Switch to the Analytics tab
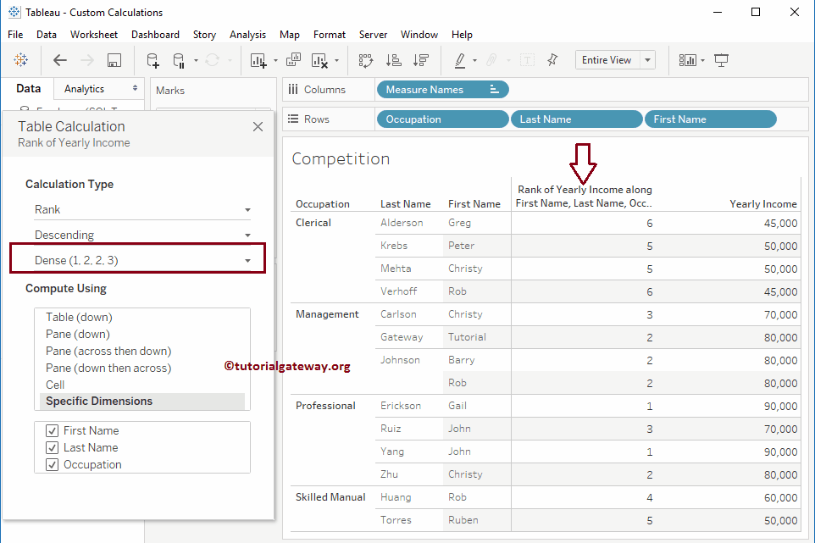This screenshot has height=543, width=815. (x=84, y=89)
